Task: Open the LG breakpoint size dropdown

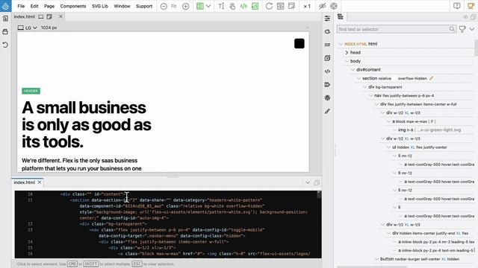Action: click(28, 28)
